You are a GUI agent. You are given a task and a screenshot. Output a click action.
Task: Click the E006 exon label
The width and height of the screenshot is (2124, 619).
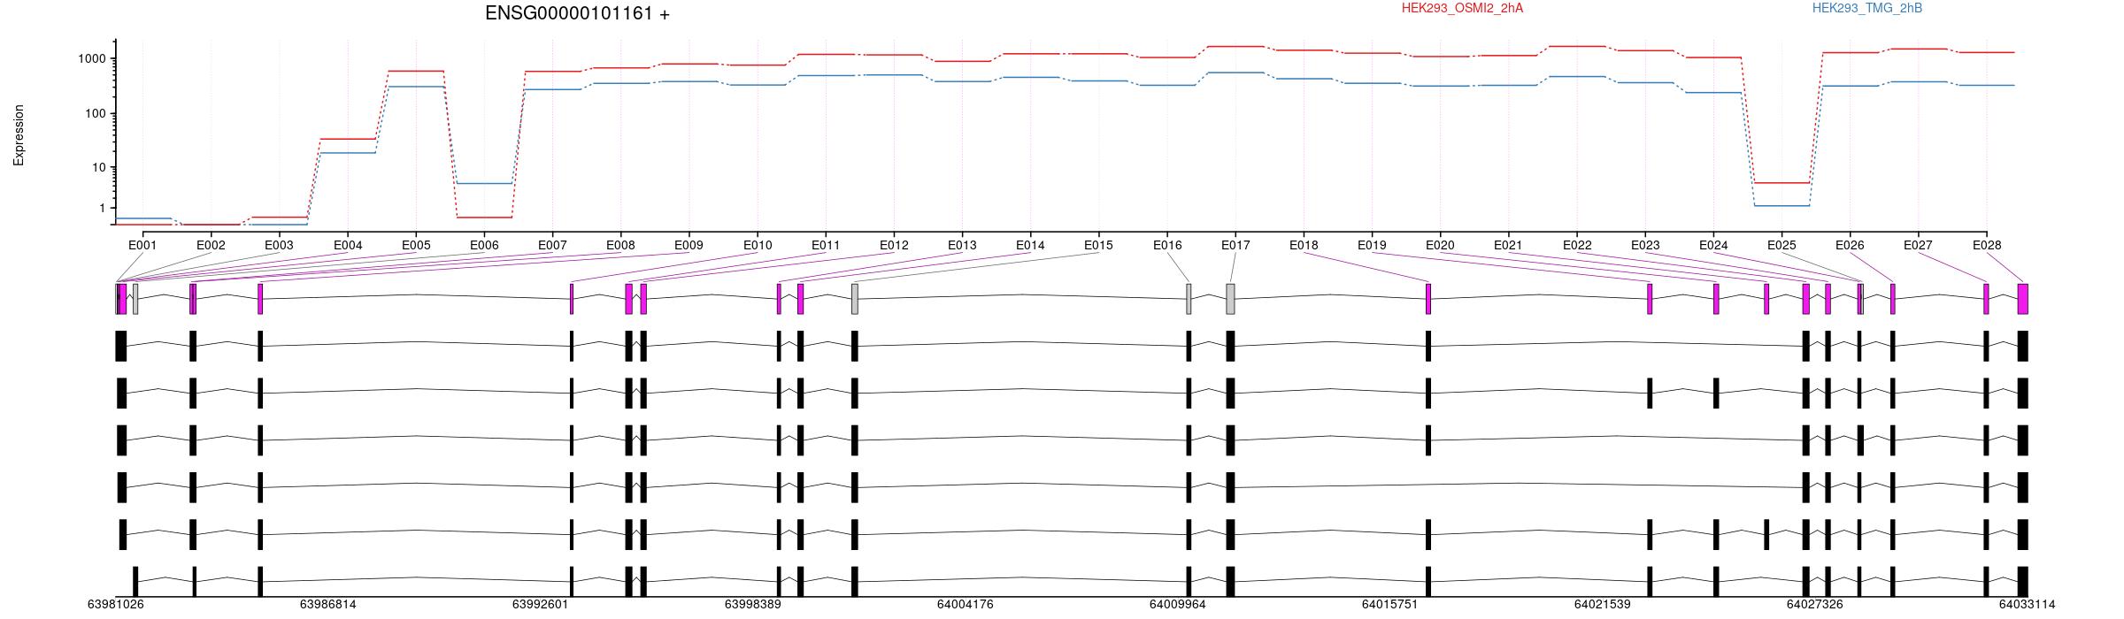tap(484, 245)
